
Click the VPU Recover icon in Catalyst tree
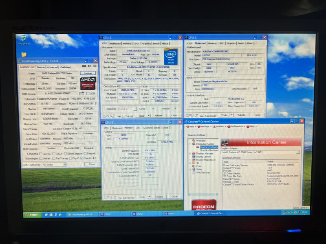(x=194, y=172)
